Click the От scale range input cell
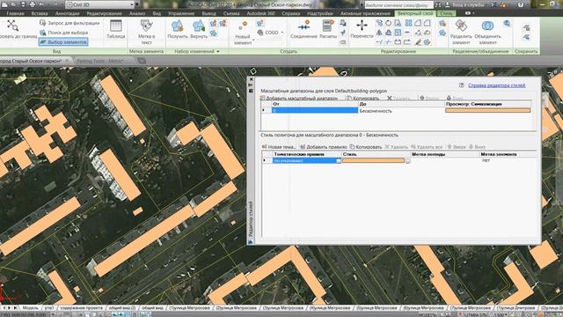 315,110
